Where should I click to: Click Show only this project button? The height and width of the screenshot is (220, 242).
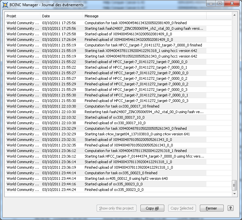(117, 208)
